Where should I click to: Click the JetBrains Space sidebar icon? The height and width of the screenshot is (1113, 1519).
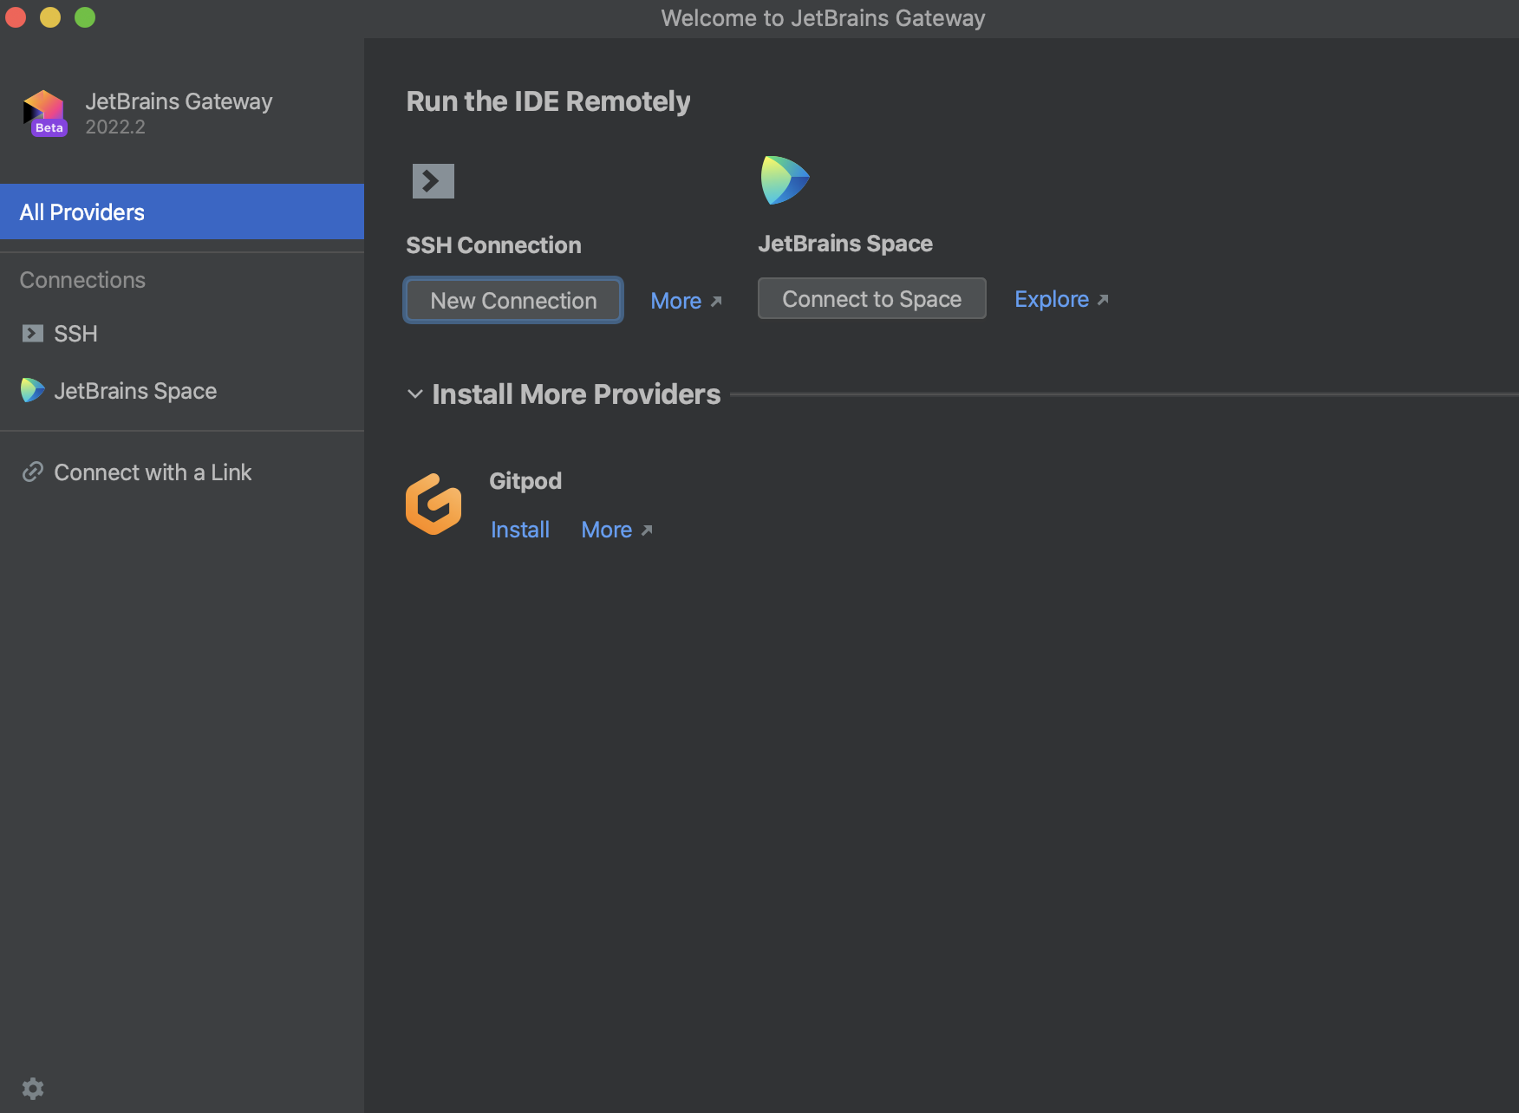point(33,390)
